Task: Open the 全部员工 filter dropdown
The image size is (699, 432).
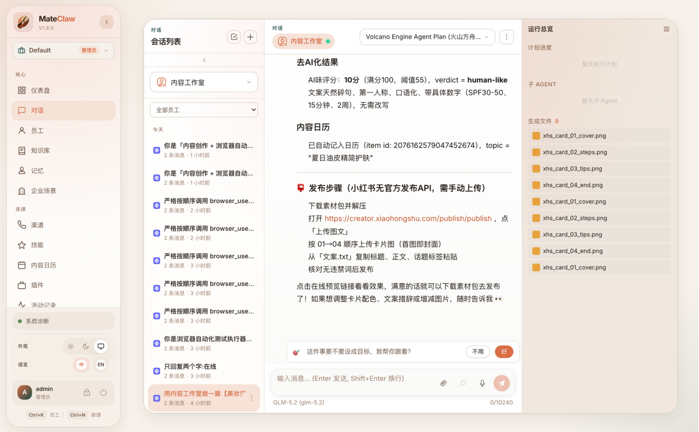Action: point(204,110)
